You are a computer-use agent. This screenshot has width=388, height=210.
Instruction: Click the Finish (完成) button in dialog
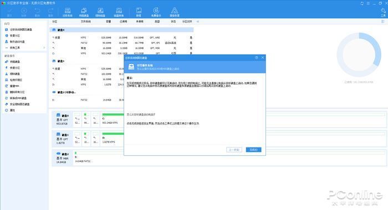tap(253, 150)
